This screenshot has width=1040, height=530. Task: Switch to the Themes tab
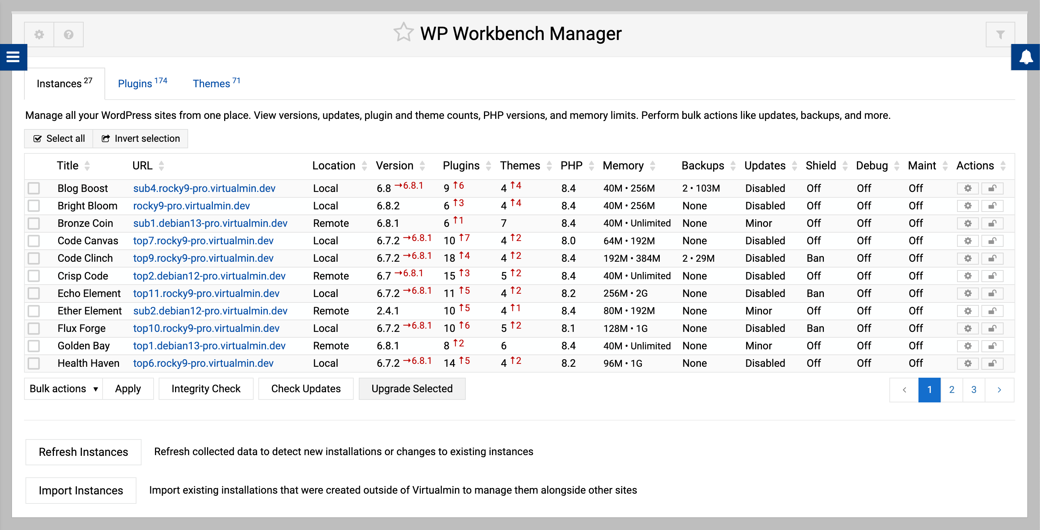pyautogui.click(x=217, y=83)
